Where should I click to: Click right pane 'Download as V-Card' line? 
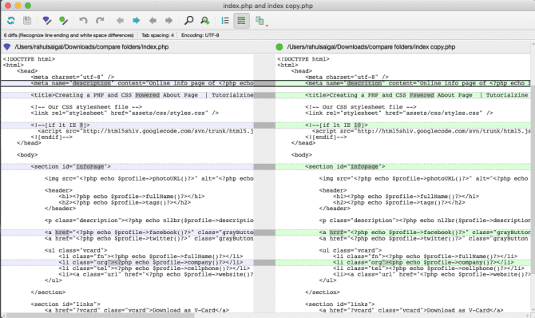(411, 311)
